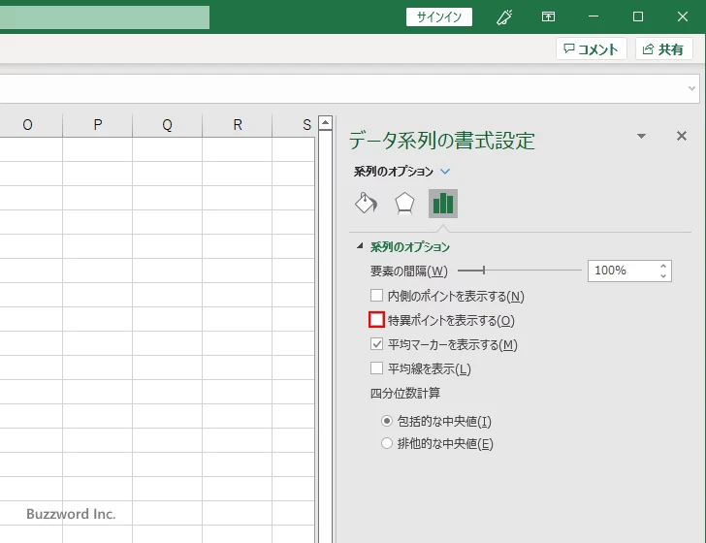Open the Effects pentagon tab
Image resolution: width=706 pixels, height=543 pixels.
[404, 204]
